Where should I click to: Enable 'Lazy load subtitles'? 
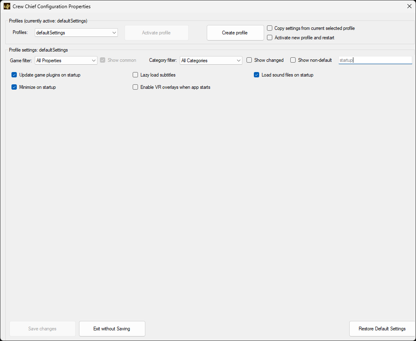point(135,75)
